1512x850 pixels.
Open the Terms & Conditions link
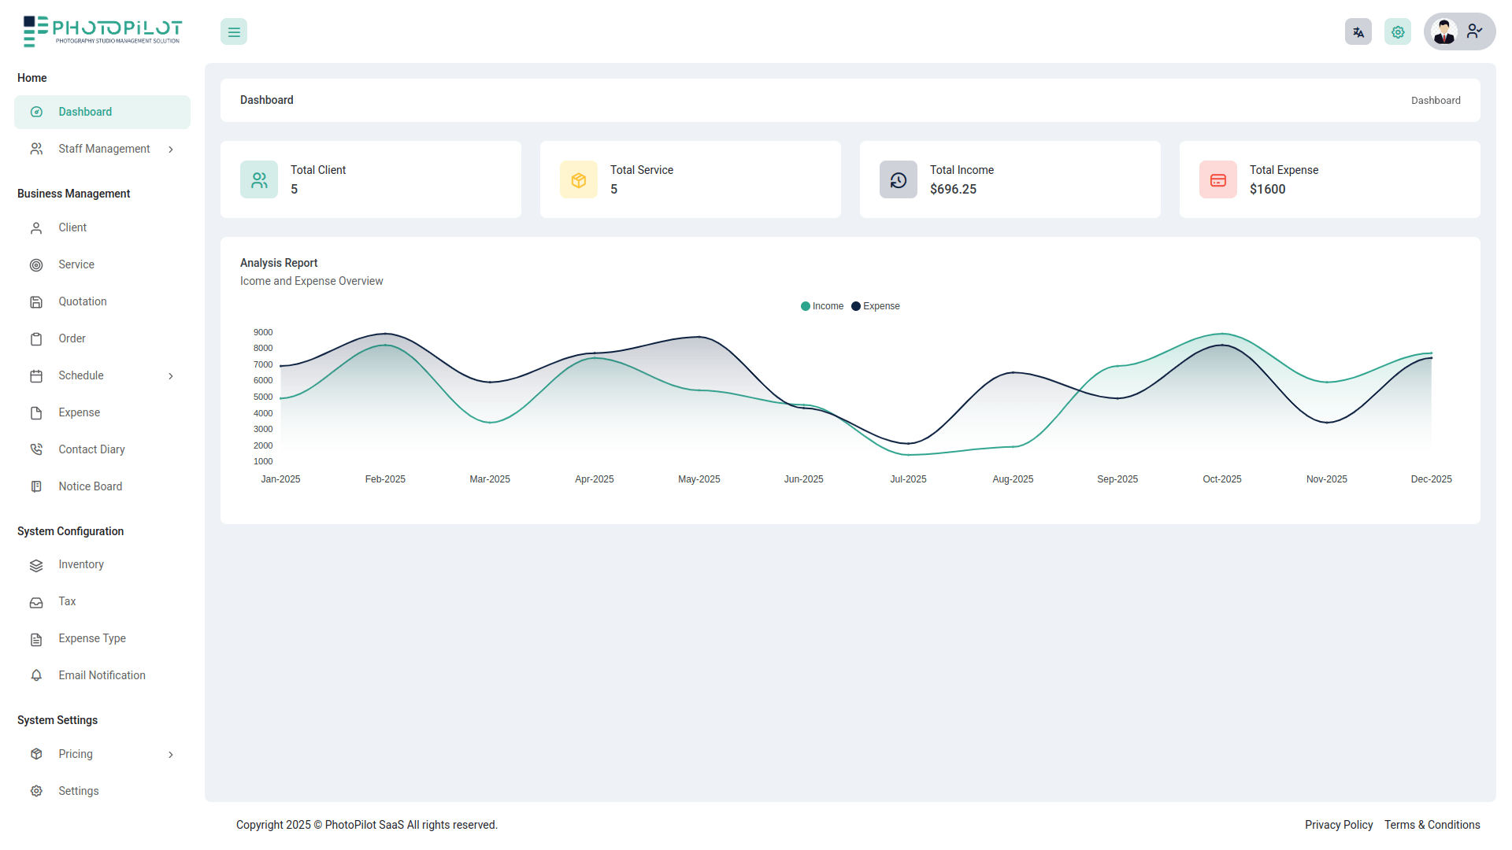coord(1432,825)
